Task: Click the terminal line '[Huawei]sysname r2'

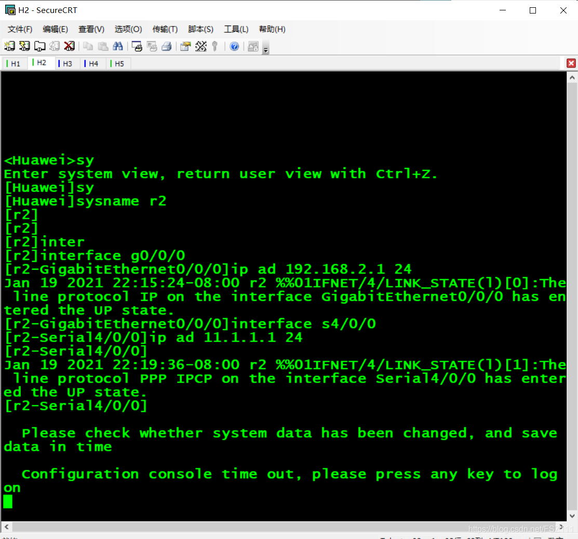Action: 86,202
